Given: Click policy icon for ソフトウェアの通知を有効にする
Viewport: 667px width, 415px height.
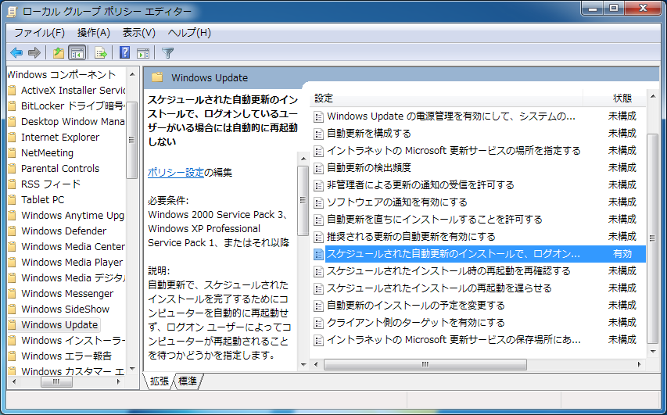Looking at the screenshot, I should tap(318, 202).
